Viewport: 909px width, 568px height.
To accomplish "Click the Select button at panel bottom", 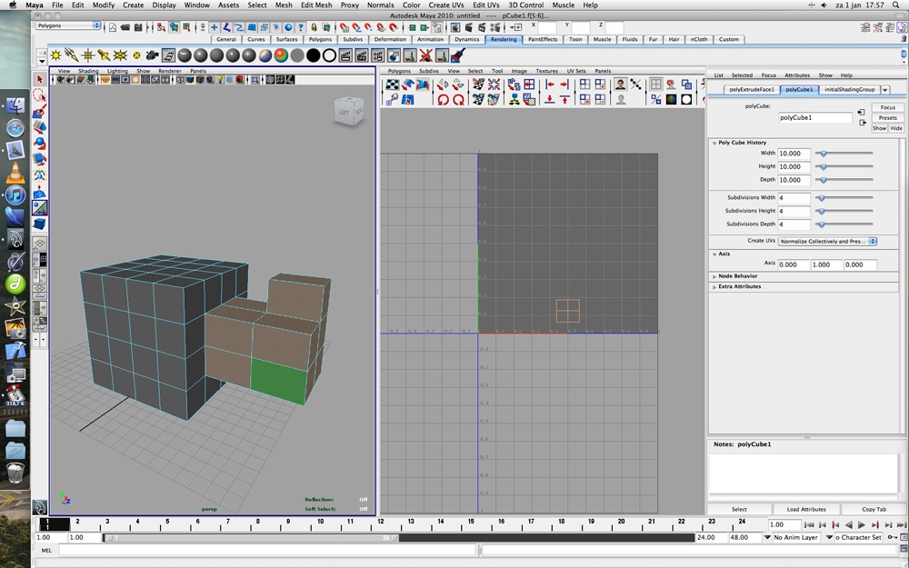I will click(x=739, y=509).
